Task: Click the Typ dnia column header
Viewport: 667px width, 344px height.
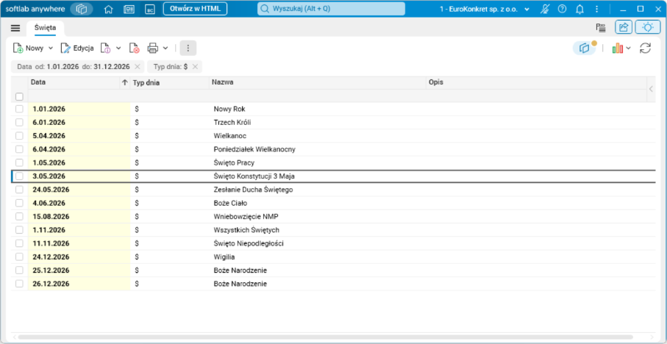Action: (169, 82)
